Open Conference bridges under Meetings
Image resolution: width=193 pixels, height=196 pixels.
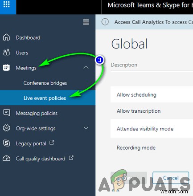click(x=45, y=83)
